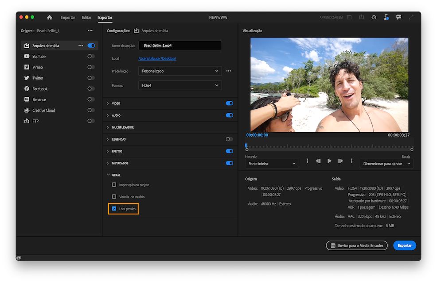Select the YouTube destination icon
Image resolution: width=437 pixels, height=283 pixels.
click(27, 56)
